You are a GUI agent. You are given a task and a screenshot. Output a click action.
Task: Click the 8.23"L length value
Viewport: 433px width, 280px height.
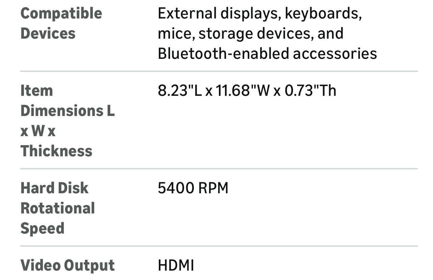[180, 91]
